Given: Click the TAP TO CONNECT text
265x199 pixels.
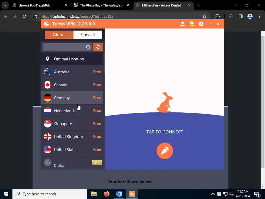Looking at the screenshot, I should point(165,132).
